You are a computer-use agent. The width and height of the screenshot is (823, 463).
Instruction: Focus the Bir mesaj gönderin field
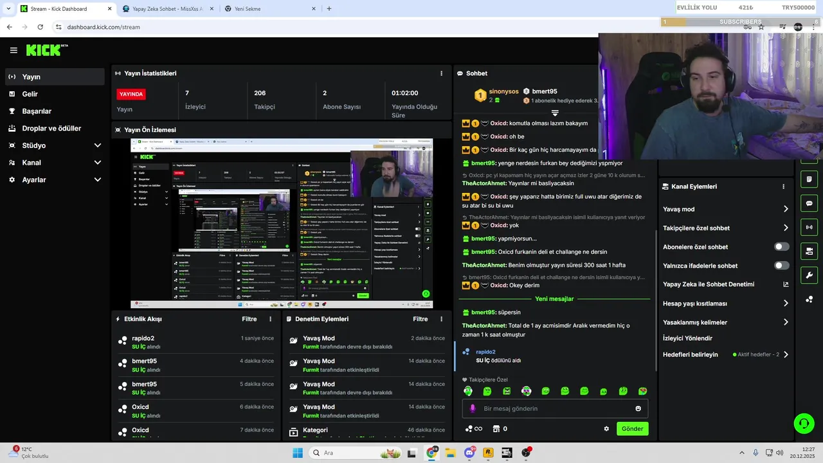click(555, 408)
